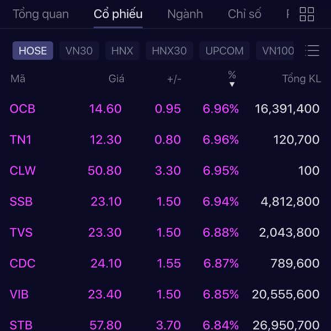This screenshot has height=331, width=331.
Task: Select the HNX30 filter chip
Action: coord(169,51)
